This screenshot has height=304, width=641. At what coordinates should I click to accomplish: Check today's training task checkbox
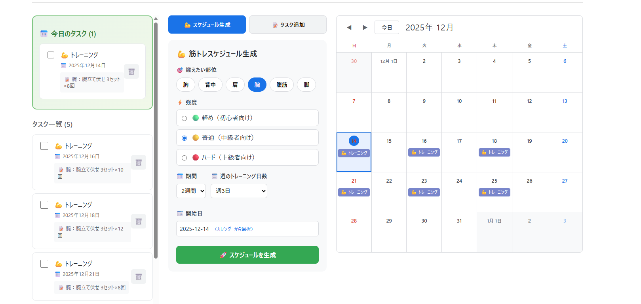[x=51, y=55]
